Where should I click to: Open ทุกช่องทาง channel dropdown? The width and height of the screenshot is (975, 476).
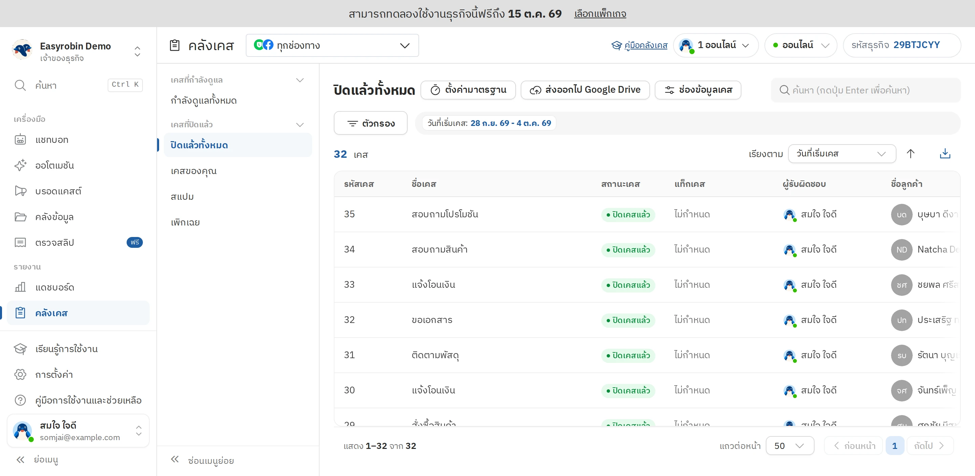[332, 45]
